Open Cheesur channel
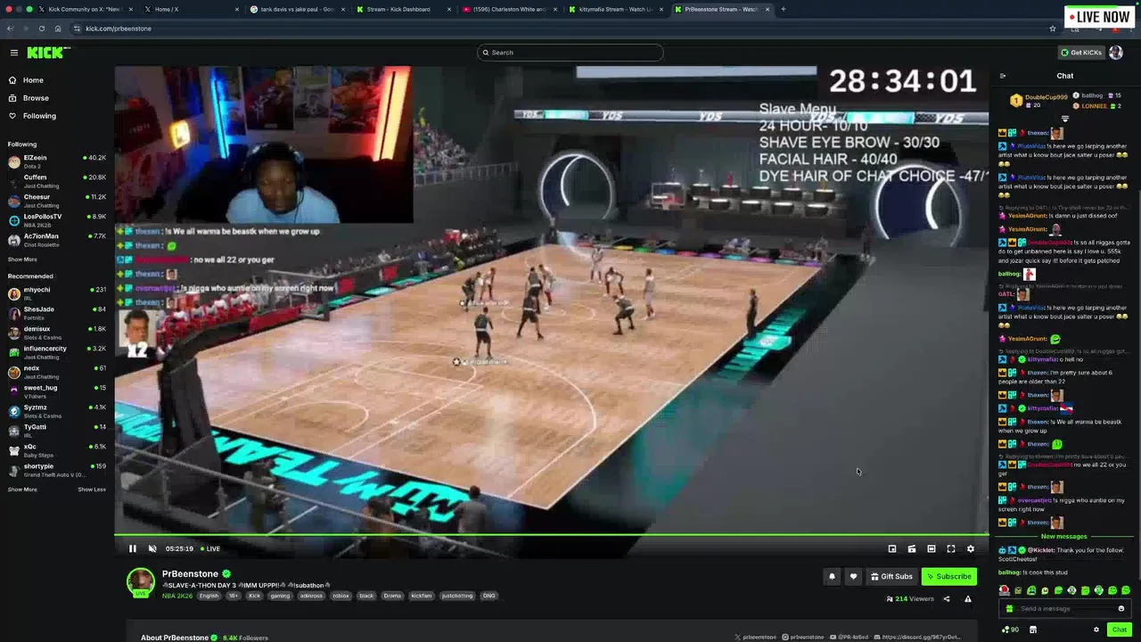This screenshot has width=1141, height=642. 57,201
